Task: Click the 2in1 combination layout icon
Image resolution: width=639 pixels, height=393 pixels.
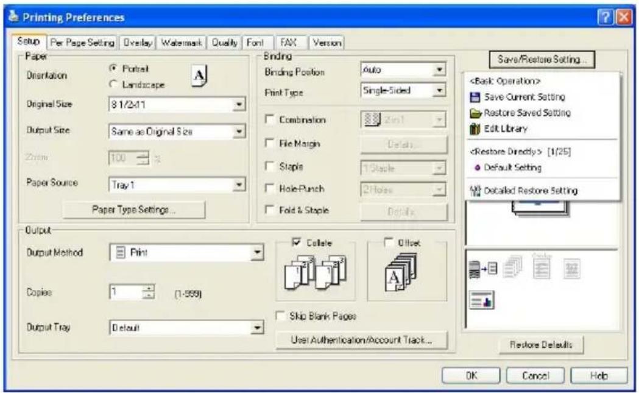Action: 372,119
